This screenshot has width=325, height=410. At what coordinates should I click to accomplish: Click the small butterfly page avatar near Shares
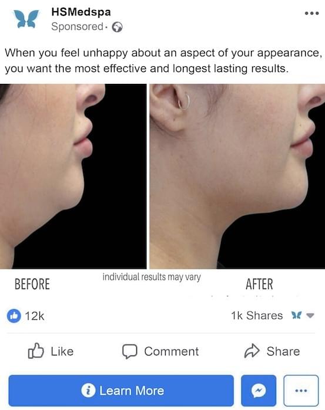[x=296, y=316]
